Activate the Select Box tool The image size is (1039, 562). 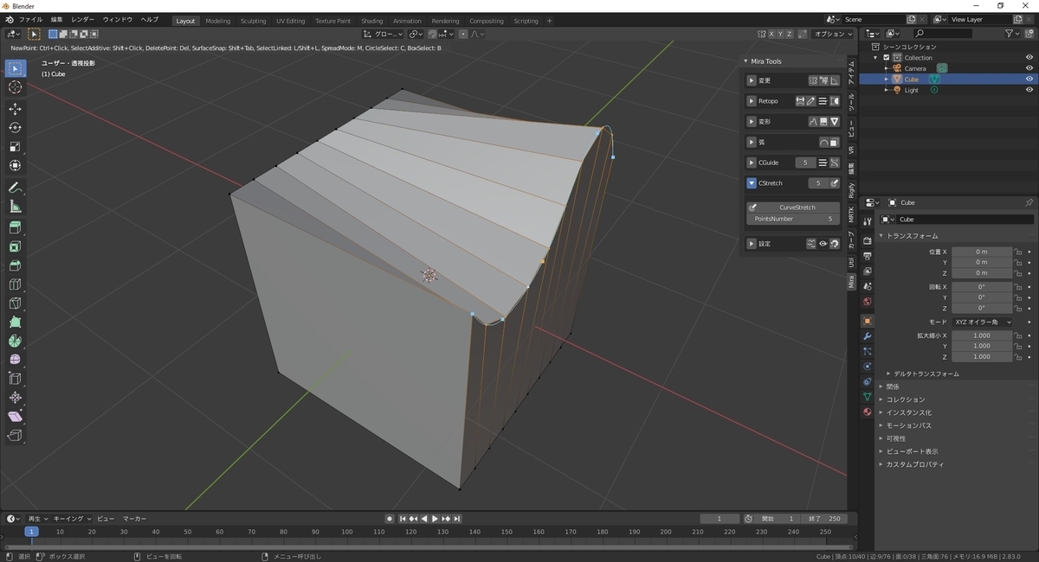coord(15,68)
